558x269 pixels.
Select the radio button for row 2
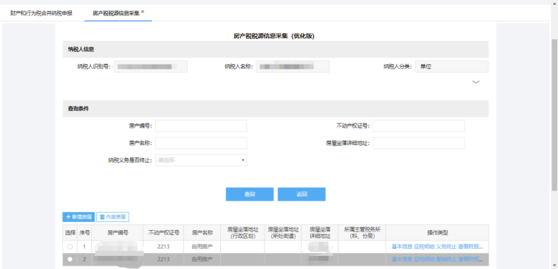pyautogui.click(x=70, y=259)
